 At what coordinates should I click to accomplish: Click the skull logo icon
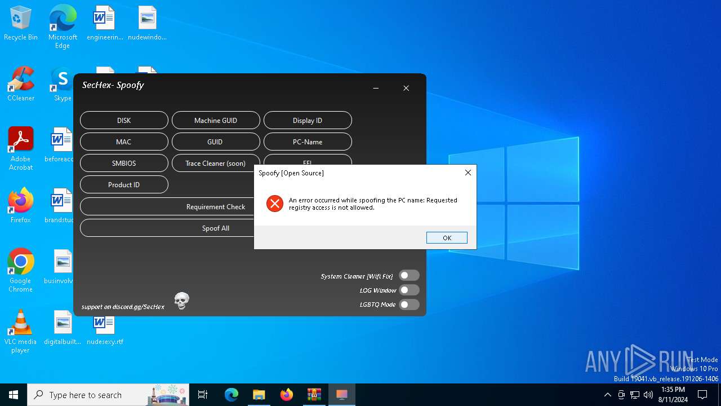tap(181, 301)
